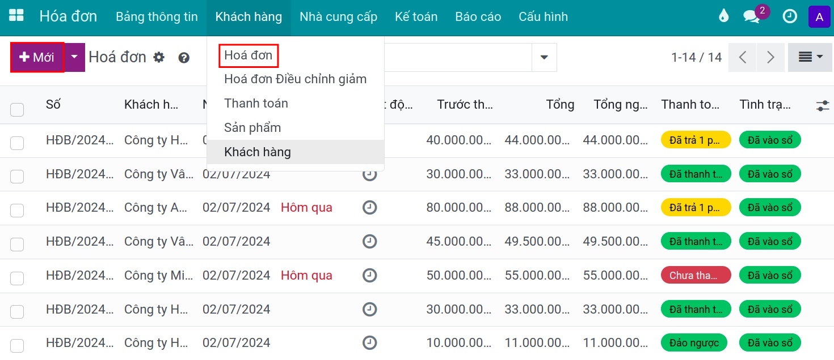Click the question mark help icon

tap(184, 57)
